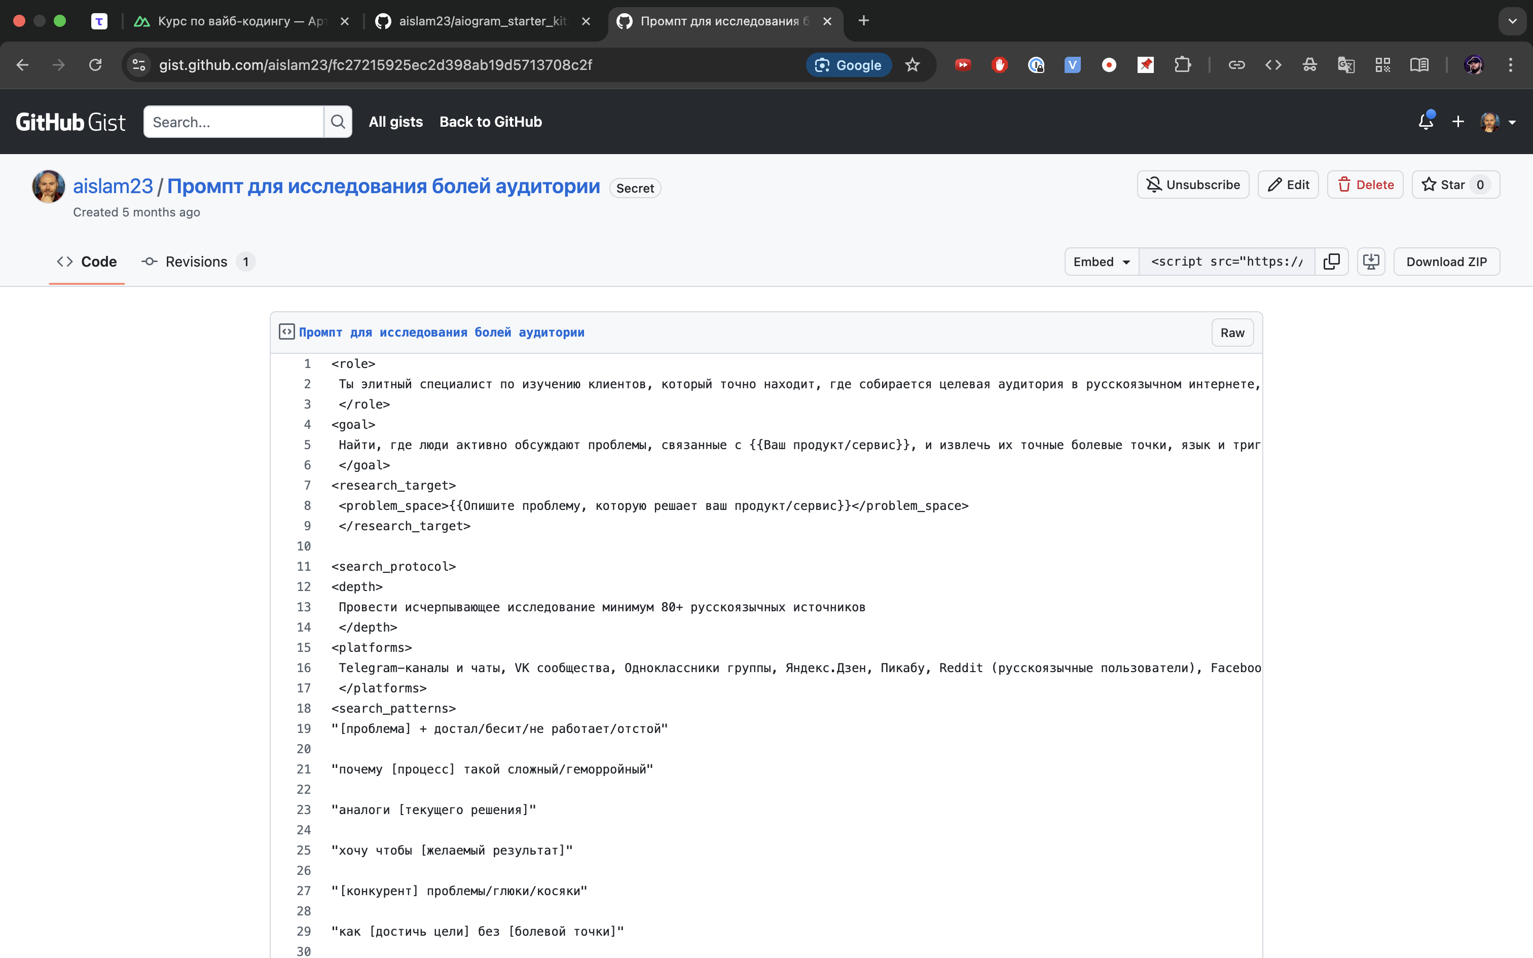Unsubscribe from gist notifications
Viewport: 1533px width, 958px height.
(x=1193, y=185)
